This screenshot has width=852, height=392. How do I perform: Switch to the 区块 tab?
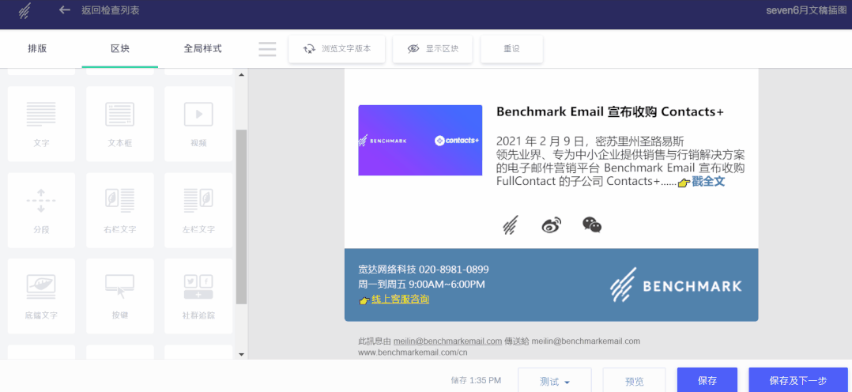click(x=120, y=48)
